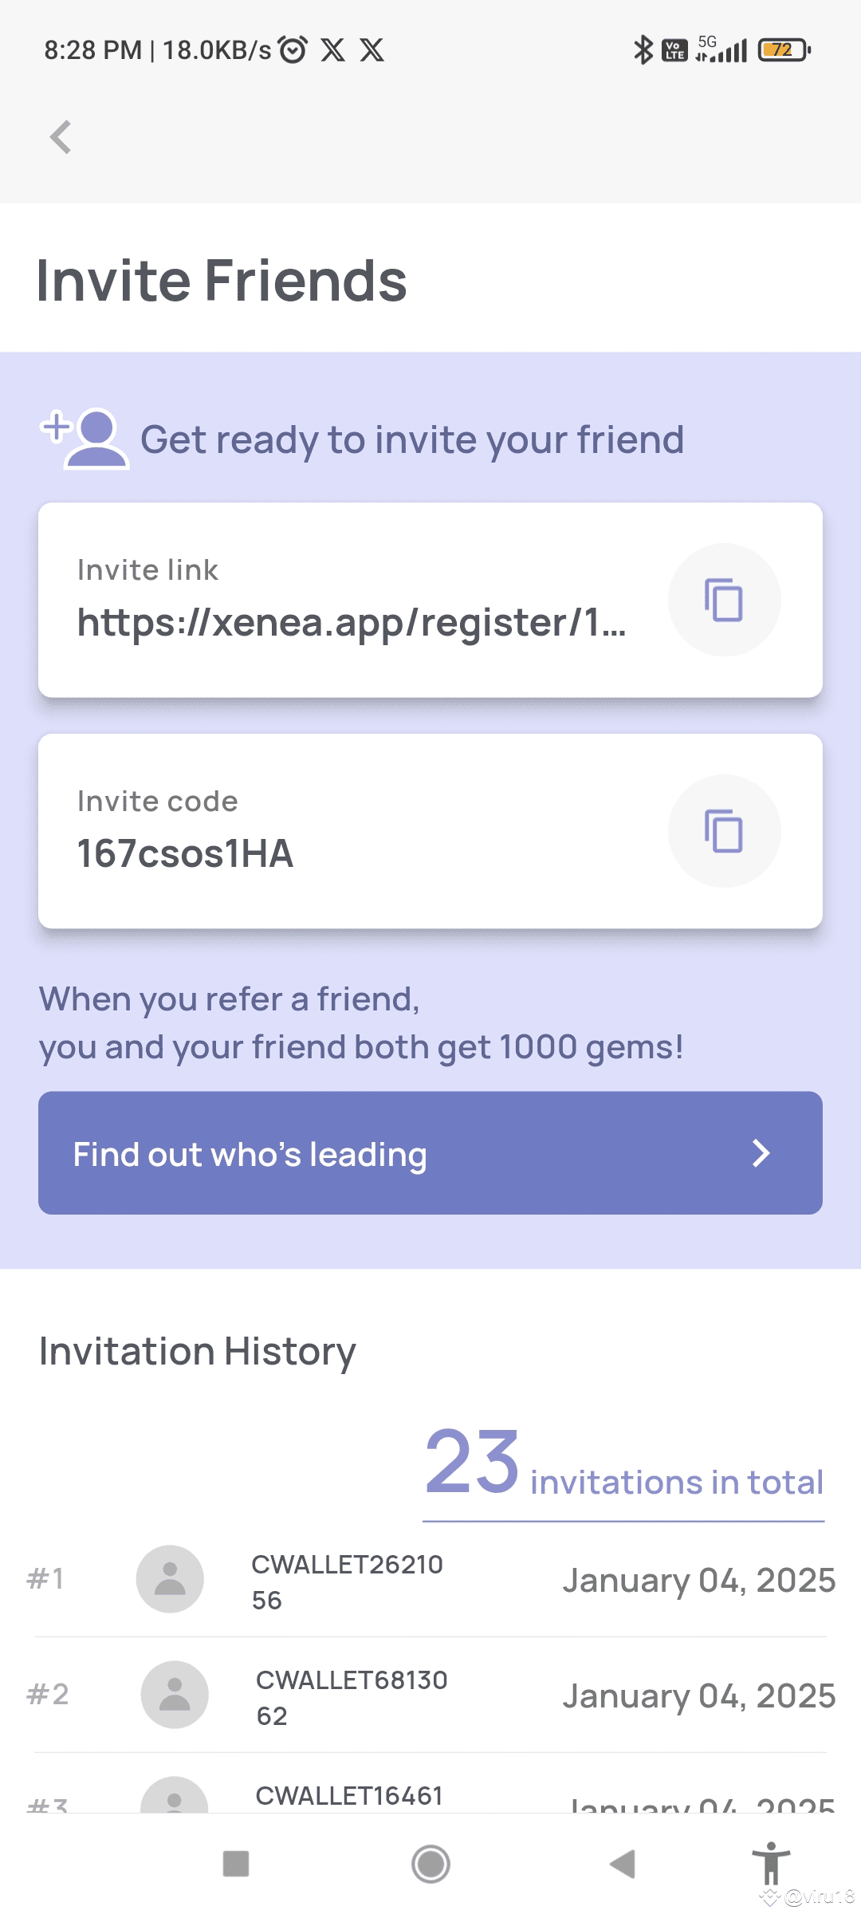This screenshot has height=1914, width=861.
Task: Select the invite code text
Action: (x=185, y=853)
